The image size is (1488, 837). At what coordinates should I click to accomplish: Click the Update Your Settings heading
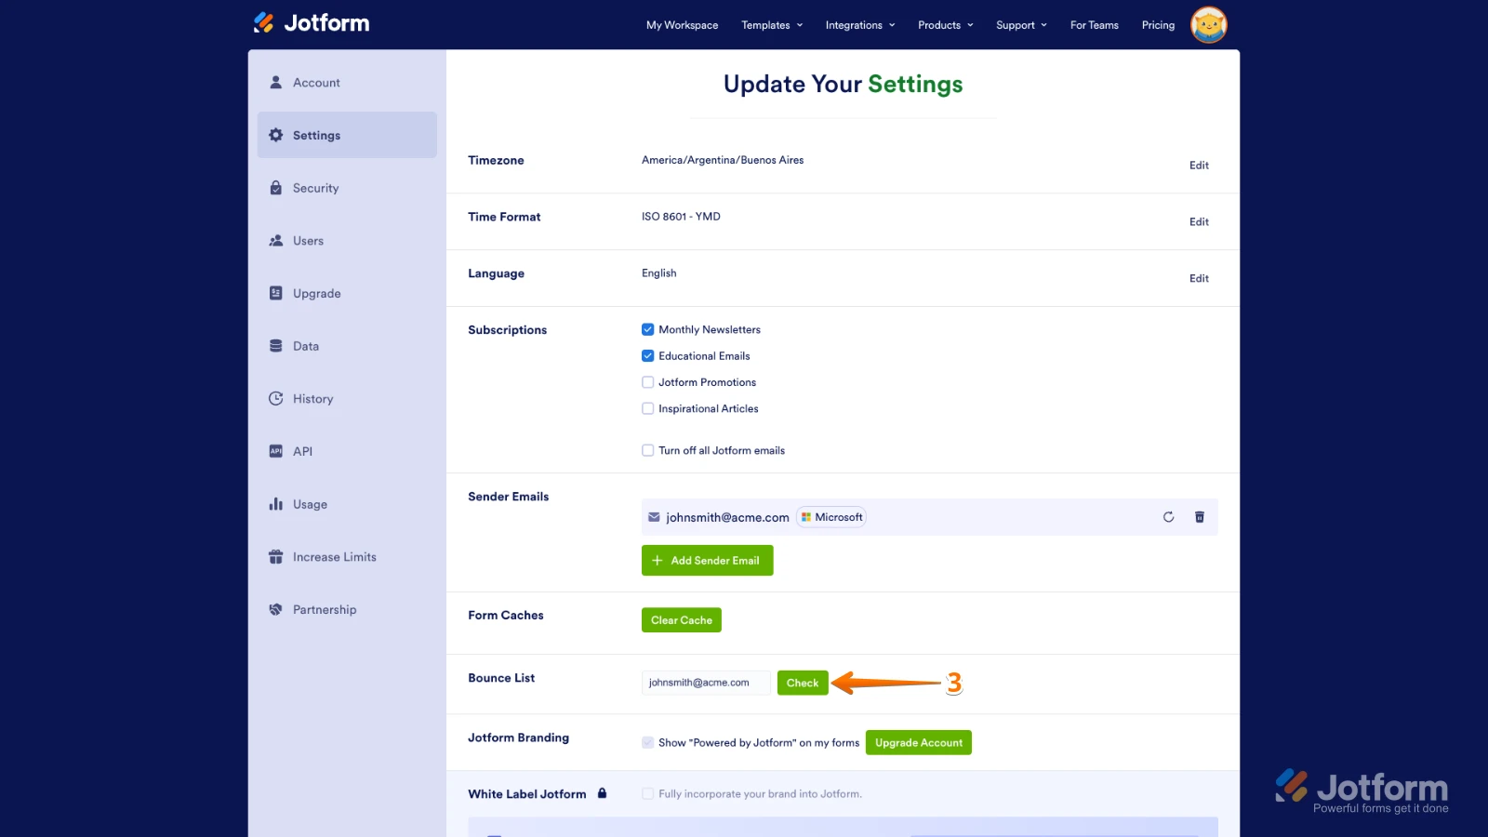[844, 84]
